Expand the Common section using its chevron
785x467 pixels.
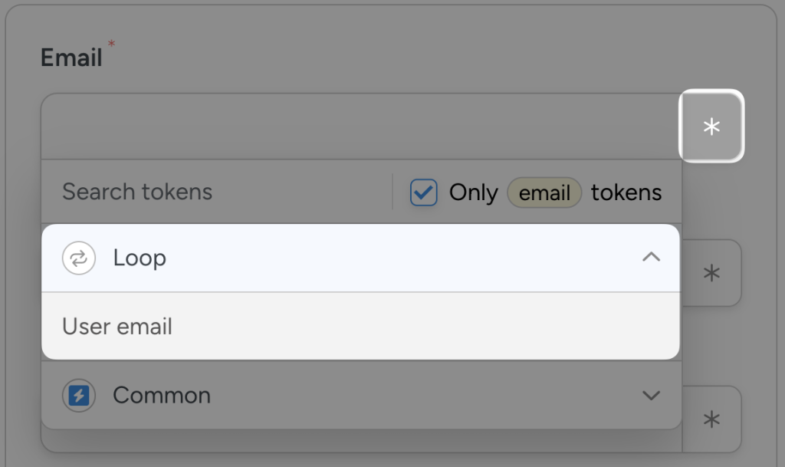coord(651,396)
